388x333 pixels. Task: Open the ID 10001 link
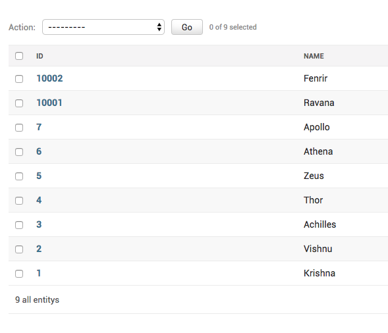49,103
